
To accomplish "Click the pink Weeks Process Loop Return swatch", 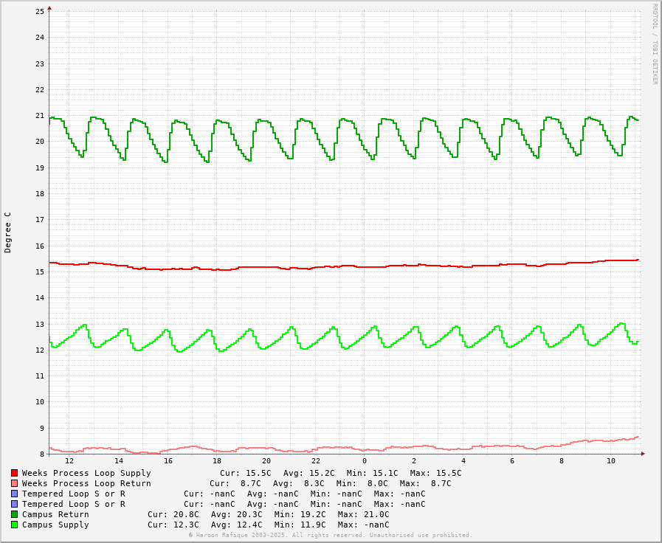I will [x=14, y=483].
